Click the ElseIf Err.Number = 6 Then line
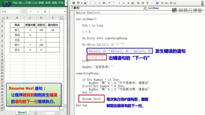This screenshot has width=205, height=115. tap(103, 86)
